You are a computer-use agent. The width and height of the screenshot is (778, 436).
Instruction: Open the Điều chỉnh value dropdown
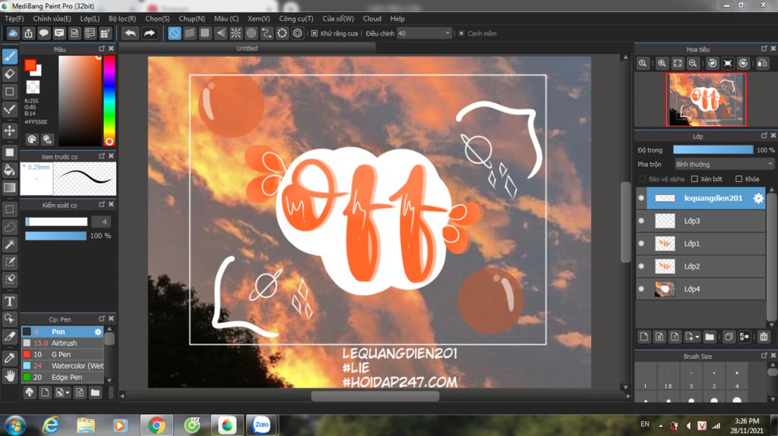coord(424,33)
